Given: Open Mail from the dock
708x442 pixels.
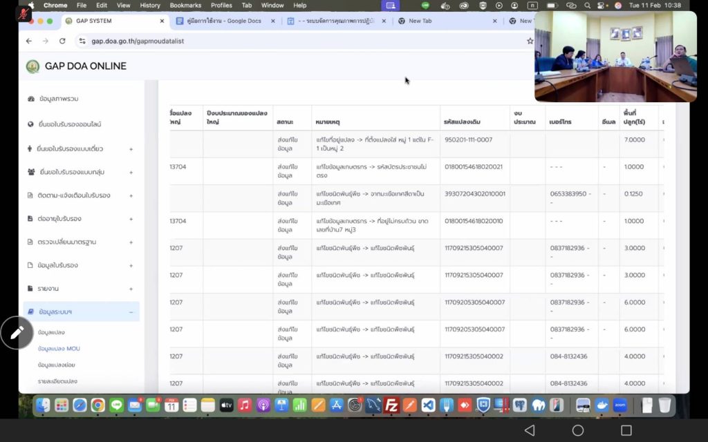Looking at the screenshot, I should point(135,405).
